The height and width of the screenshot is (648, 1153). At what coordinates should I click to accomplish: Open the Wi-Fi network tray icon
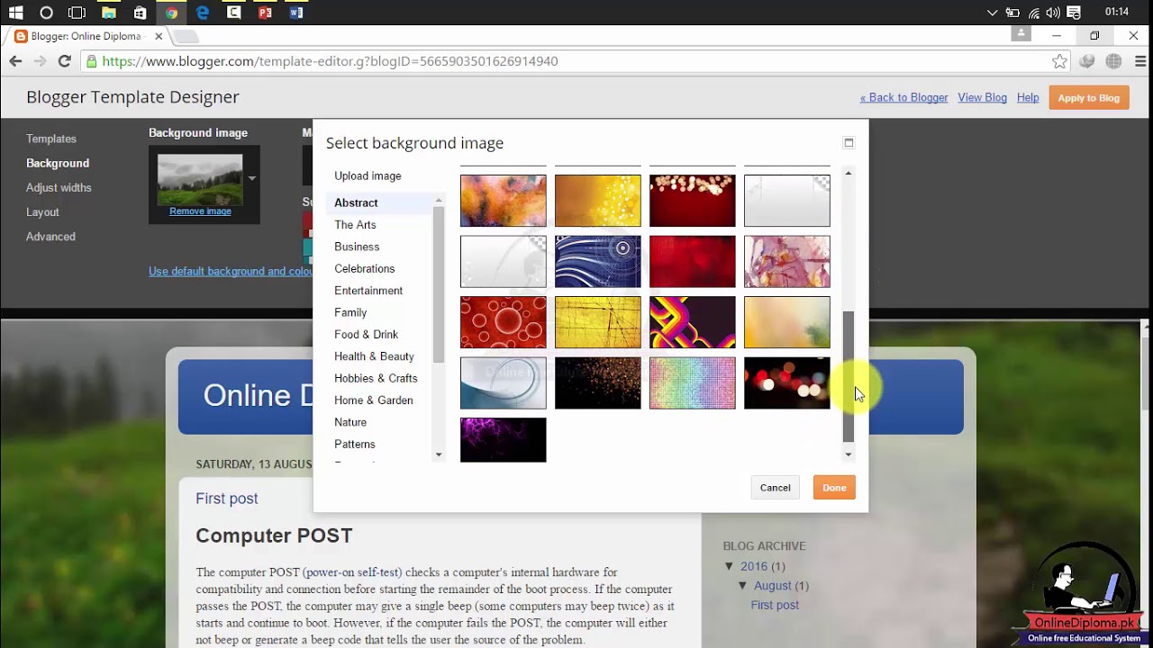(1033, 13)
